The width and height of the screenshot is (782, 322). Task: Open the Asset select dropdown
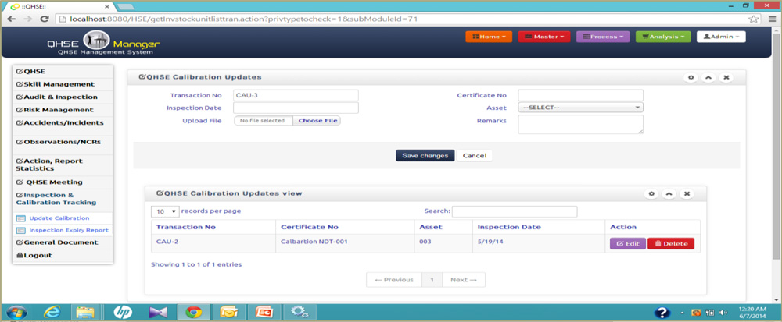(x=580, y=108)
